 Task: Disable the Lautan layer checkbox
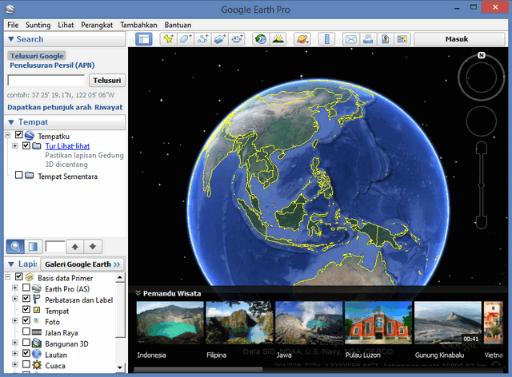click(26, 353)
